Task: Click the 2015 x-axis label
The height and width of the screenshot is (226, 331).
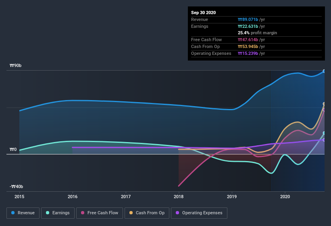Action: [x=19, y=197]
